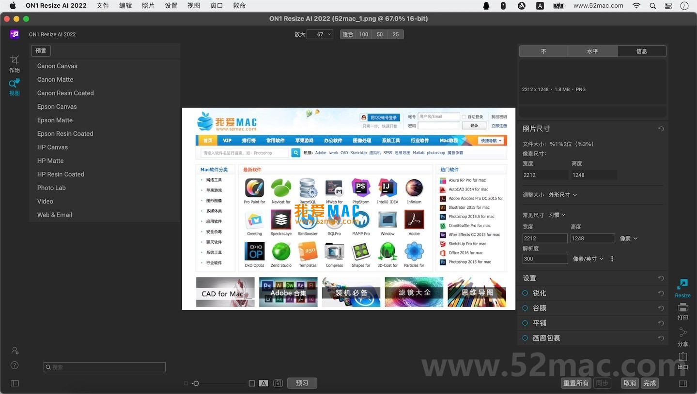Click the presets 搜索 search field
Viewport: 697px width, 394px height.
pos(105,367)
